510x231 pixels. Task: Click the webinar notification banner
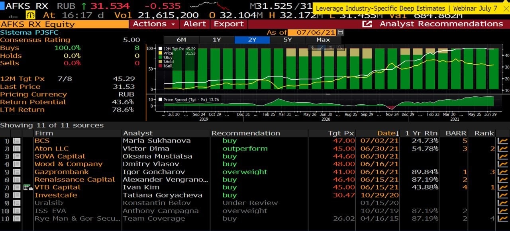[411, 8]
